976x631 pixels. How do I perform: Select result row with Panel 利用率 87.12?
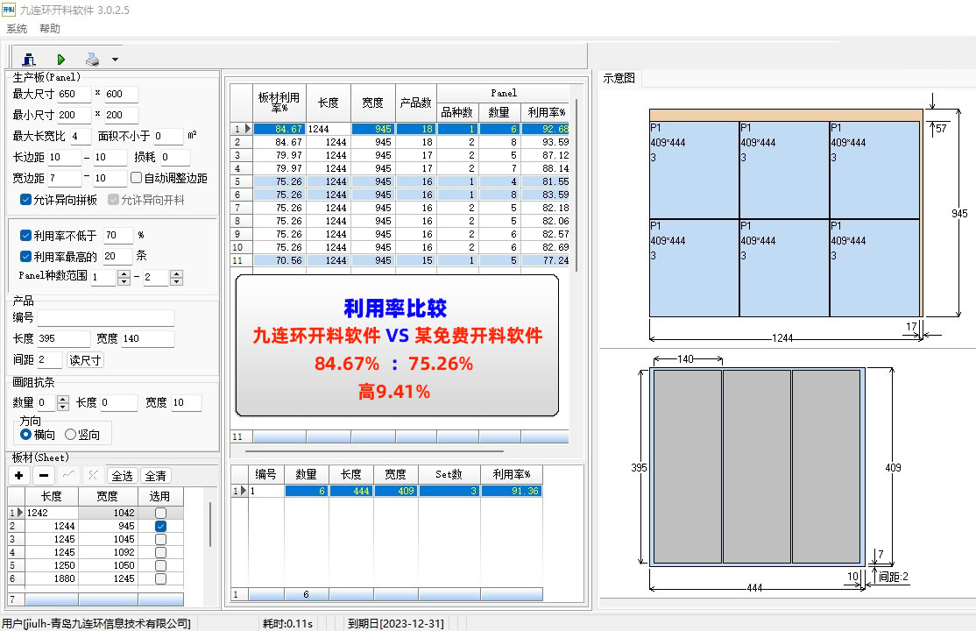click(400, 155)
